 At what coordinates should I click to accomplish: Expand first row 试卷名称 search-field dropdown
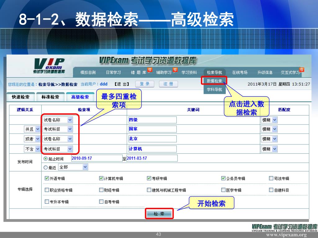click(70, 120)
